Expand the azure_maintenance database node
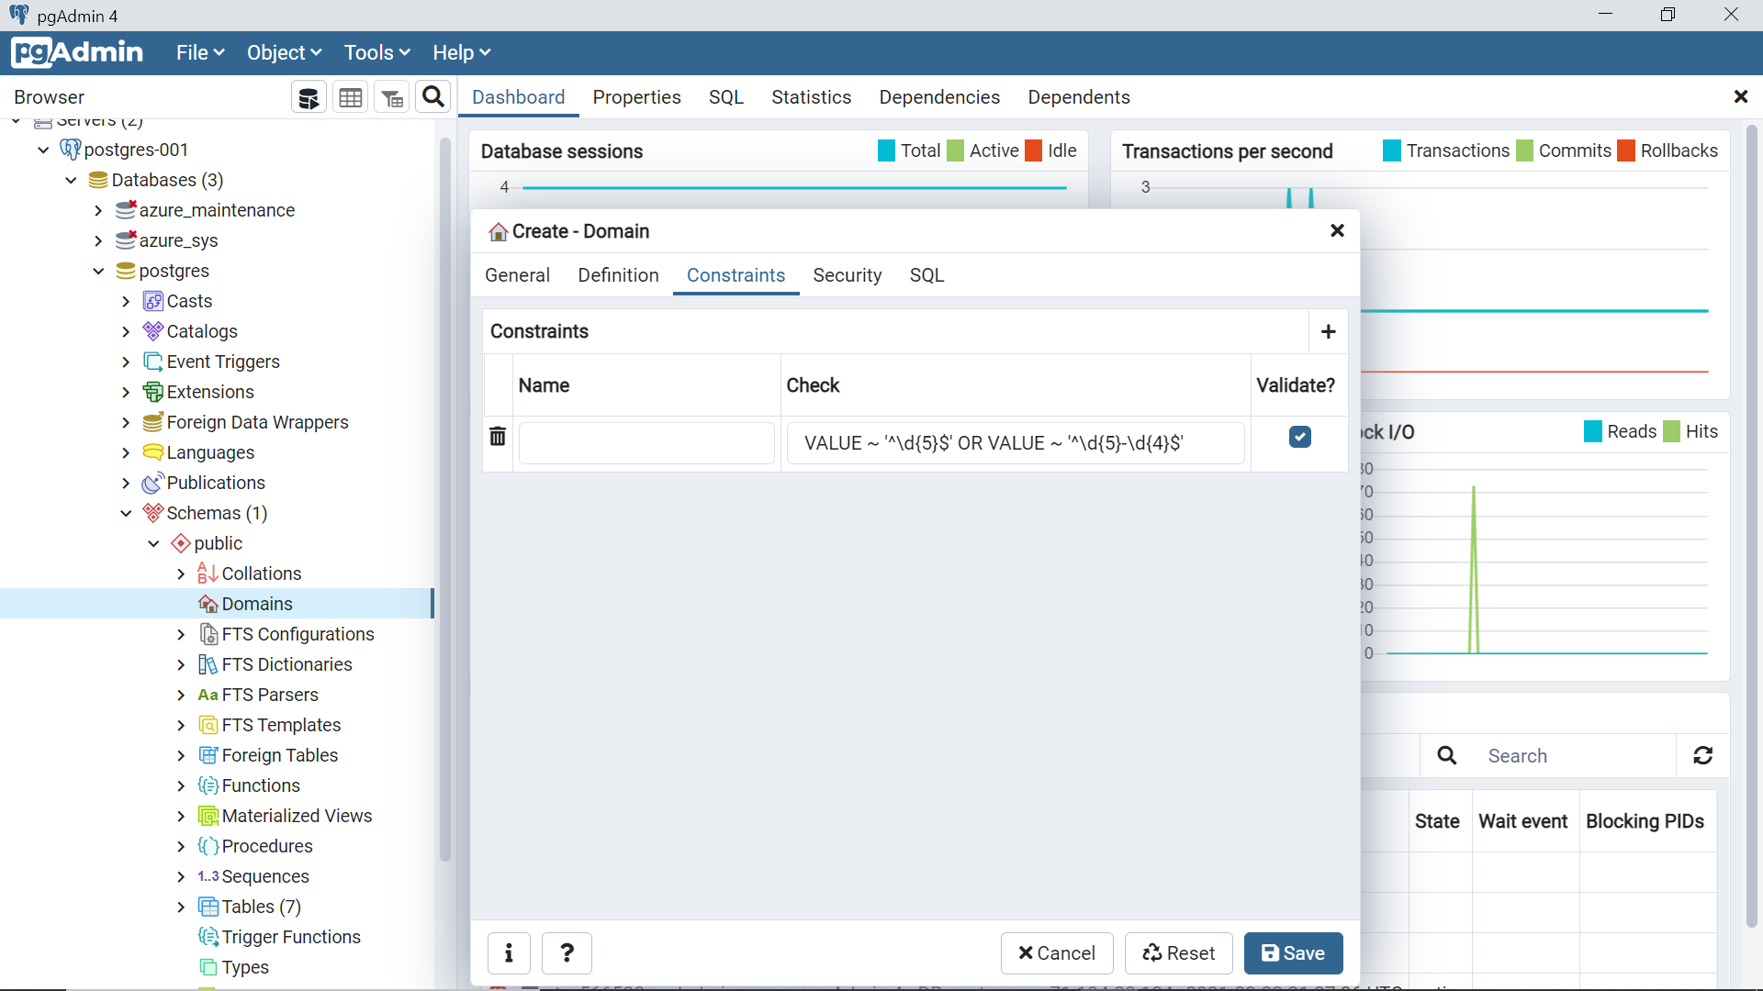Viewport: 1763px width, 991px height. [x=98, y=210]
